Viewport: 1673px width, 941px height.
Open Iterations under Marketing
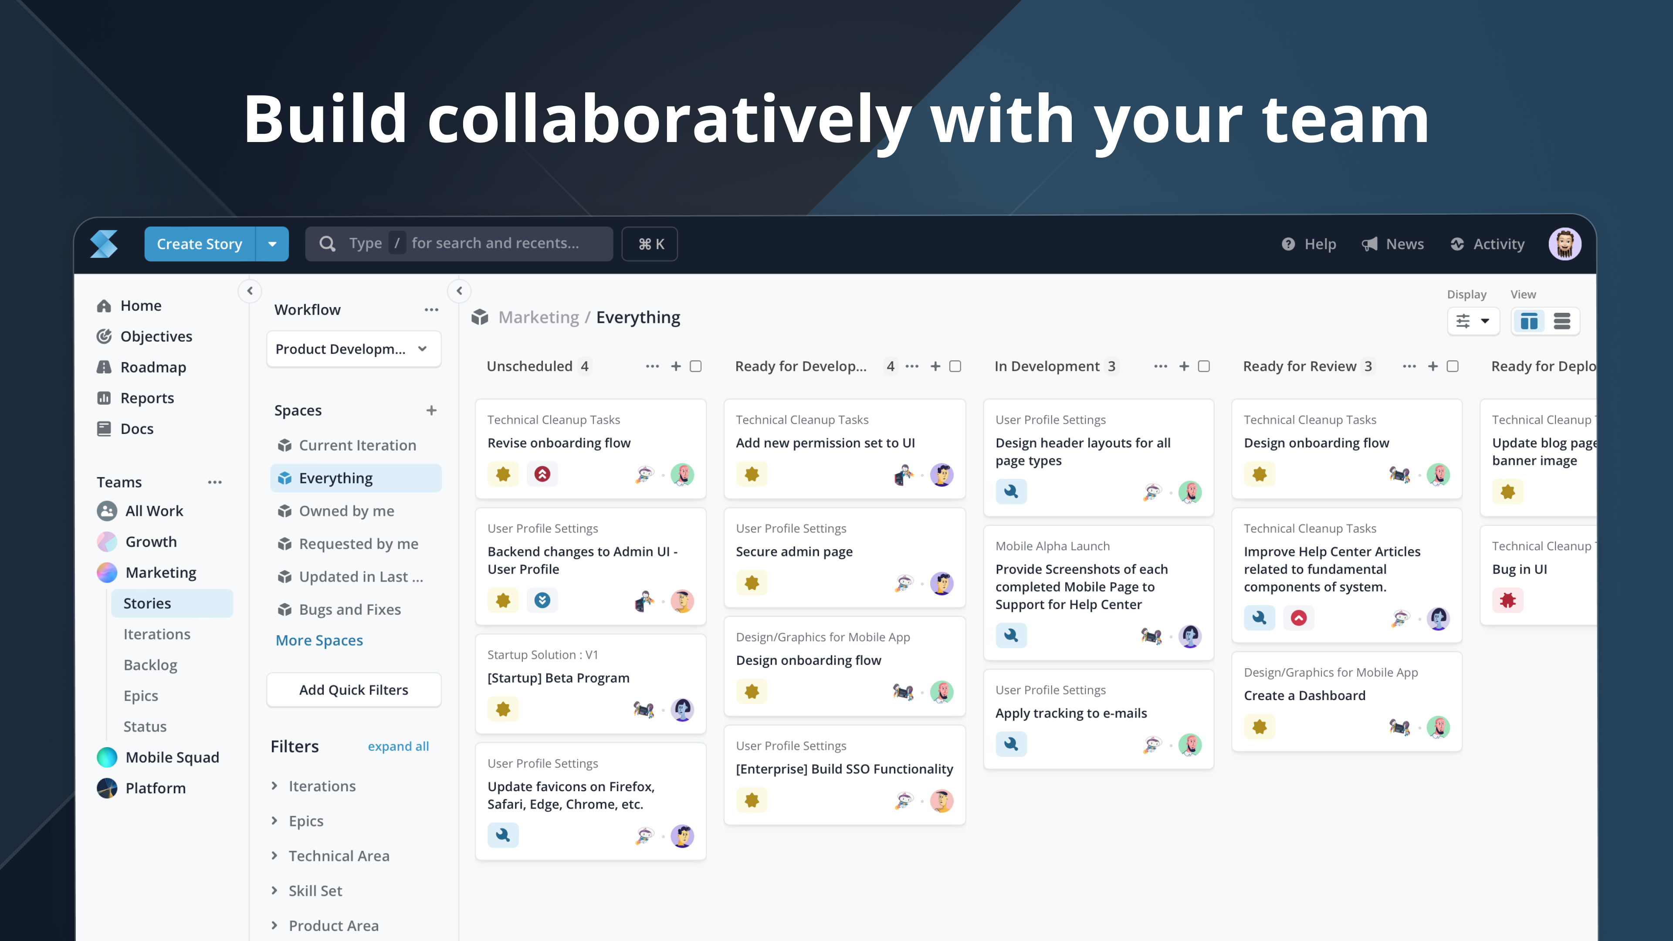pos(156,634)
